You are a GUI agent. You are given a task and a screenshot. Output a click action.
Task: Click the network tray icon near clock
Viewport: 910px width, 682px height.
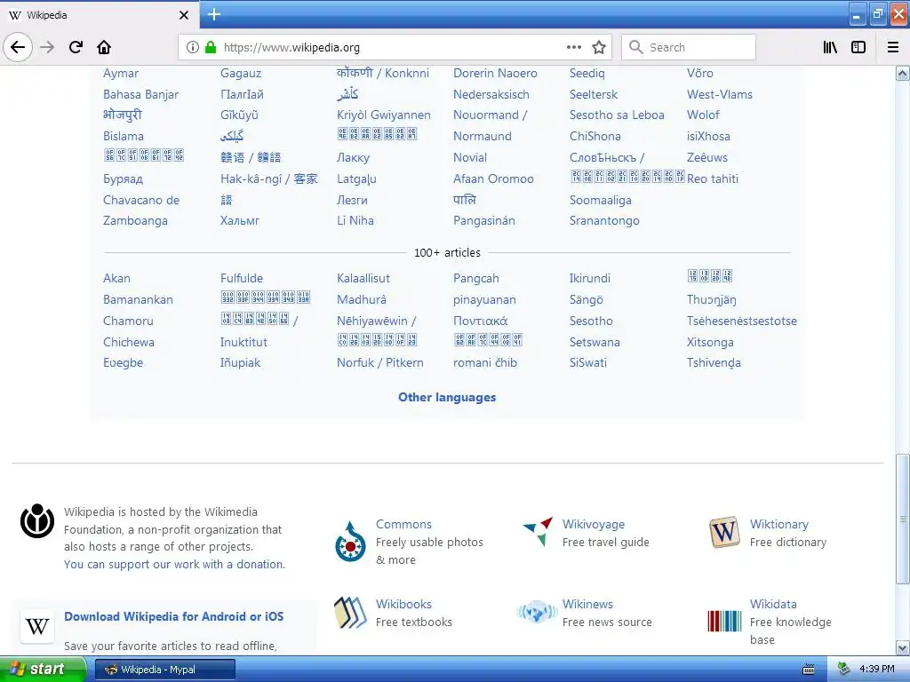pos(844,669)
